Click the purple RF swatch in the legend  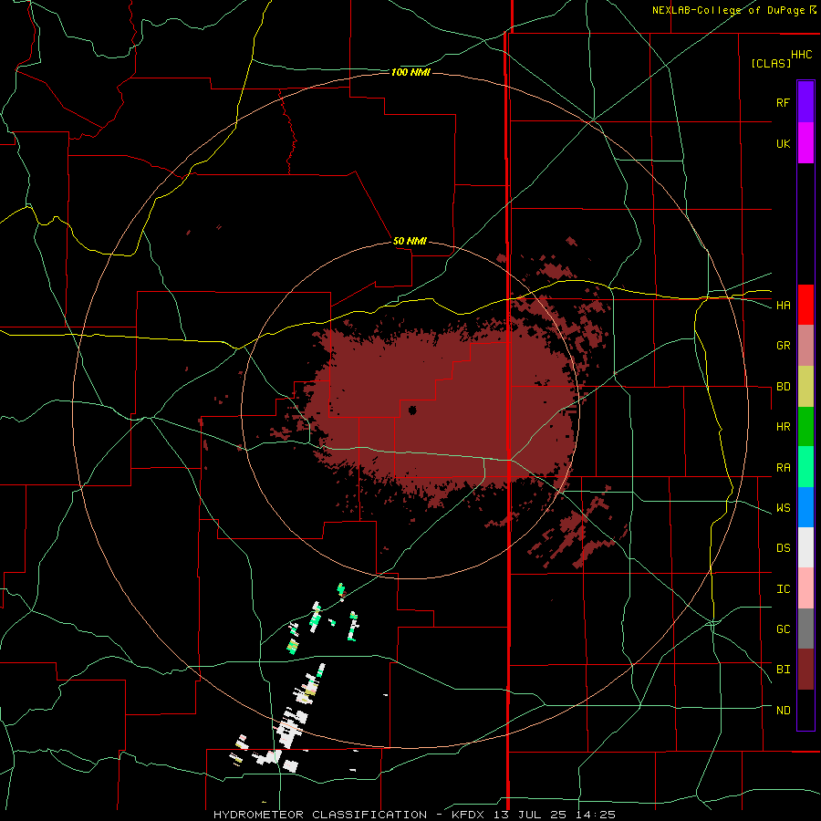(805, 102)
